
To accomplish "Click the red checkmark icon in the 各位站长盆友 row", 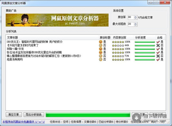I will click(158, 53).
